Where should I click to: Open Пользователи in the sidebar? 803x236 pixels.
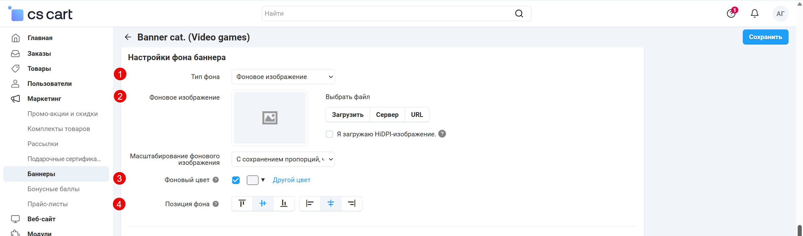pos(50,84)
